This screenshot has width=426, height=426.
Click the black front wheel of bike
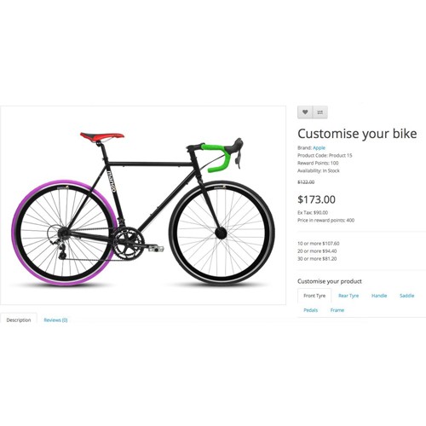click(222, 233)
